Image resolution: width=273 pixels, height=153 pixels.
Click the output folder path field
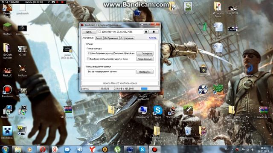click(111, 54)
